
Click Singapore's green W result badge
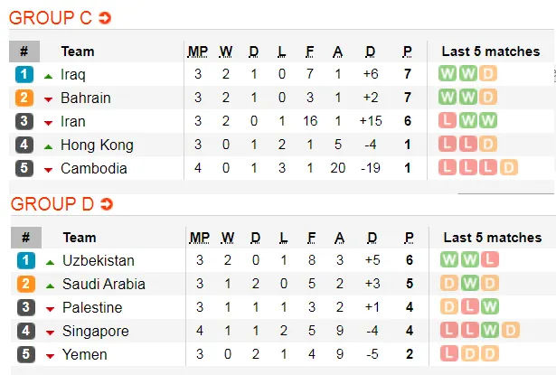pyautogui.click(x=489, y=331)
